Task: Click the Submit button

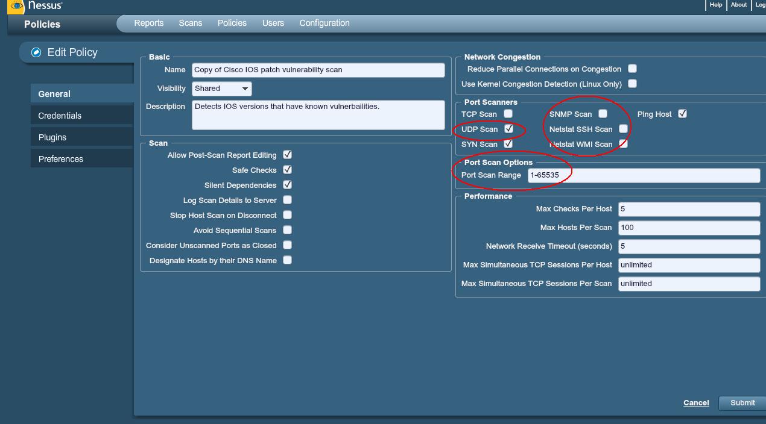Action: tap(742, 403)
